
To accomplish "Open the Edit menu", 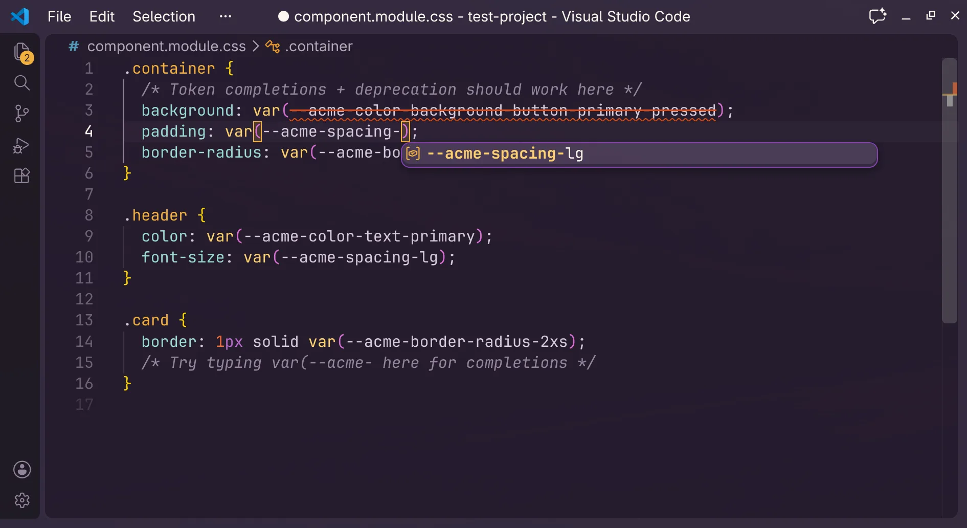I will 102,16.
